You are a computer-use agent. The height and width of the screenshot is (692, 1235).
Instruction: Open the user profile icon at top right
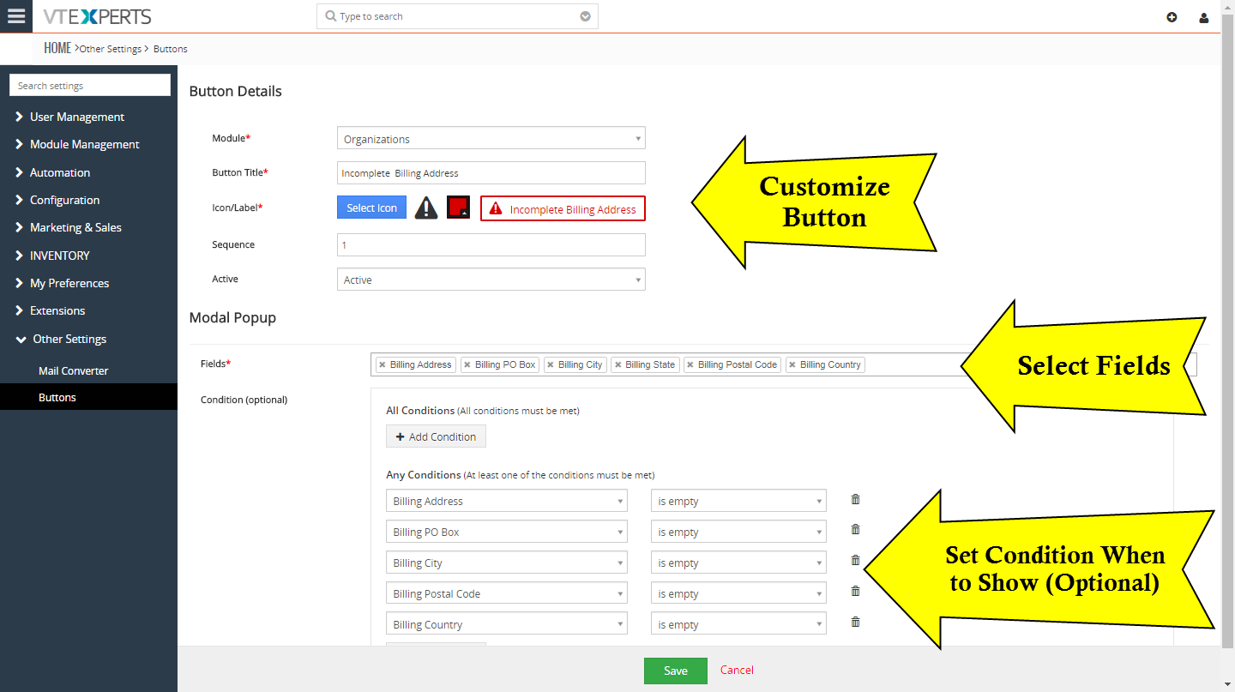1204,17
